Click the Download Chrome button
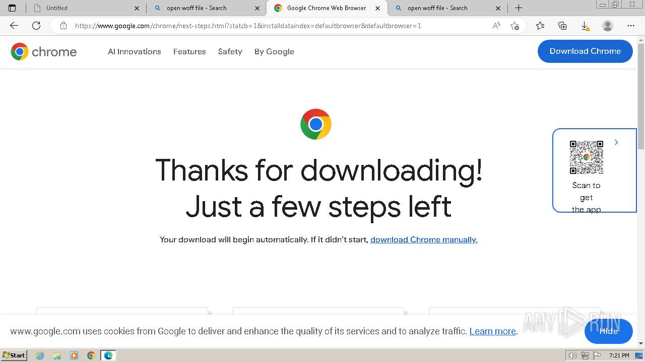Screen dimensions: 645x362 pos(585,51)
